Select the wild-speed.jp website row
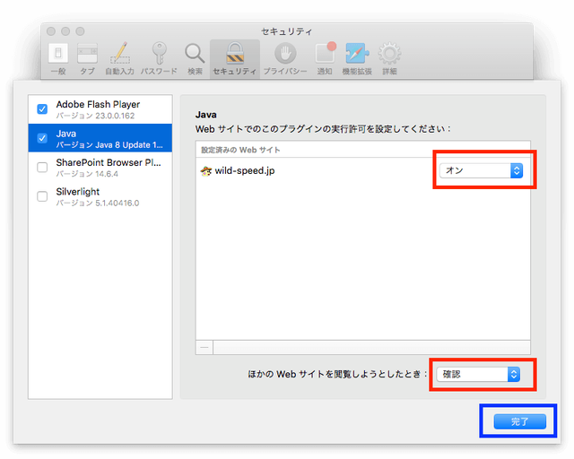This screenshot has width=574, height=459. click(x=362, y=170)
